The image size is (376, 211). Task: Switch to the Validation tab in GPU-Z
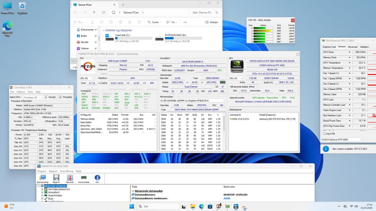click(364, 47)
